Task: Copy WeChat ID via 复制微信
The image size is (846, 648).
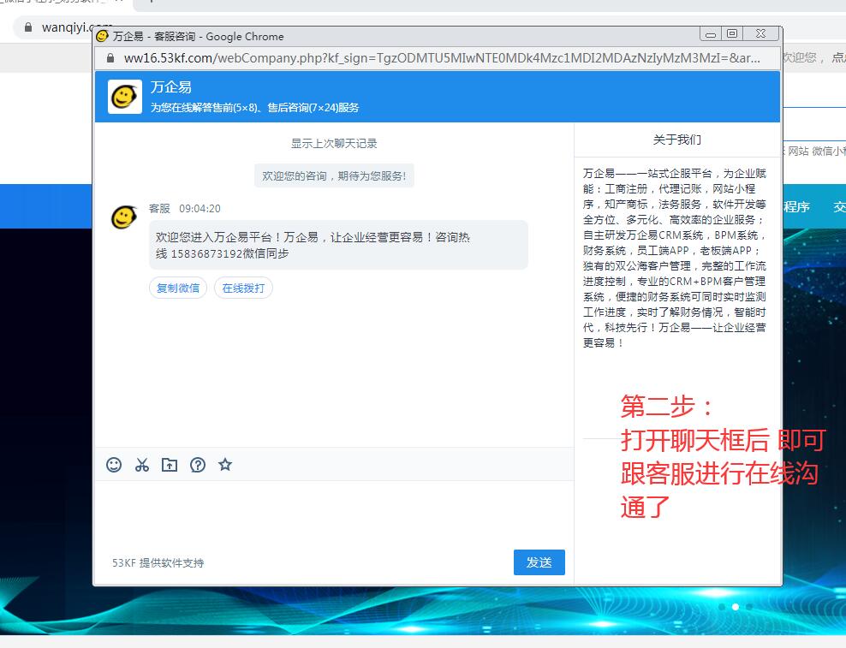Action: 178,288
